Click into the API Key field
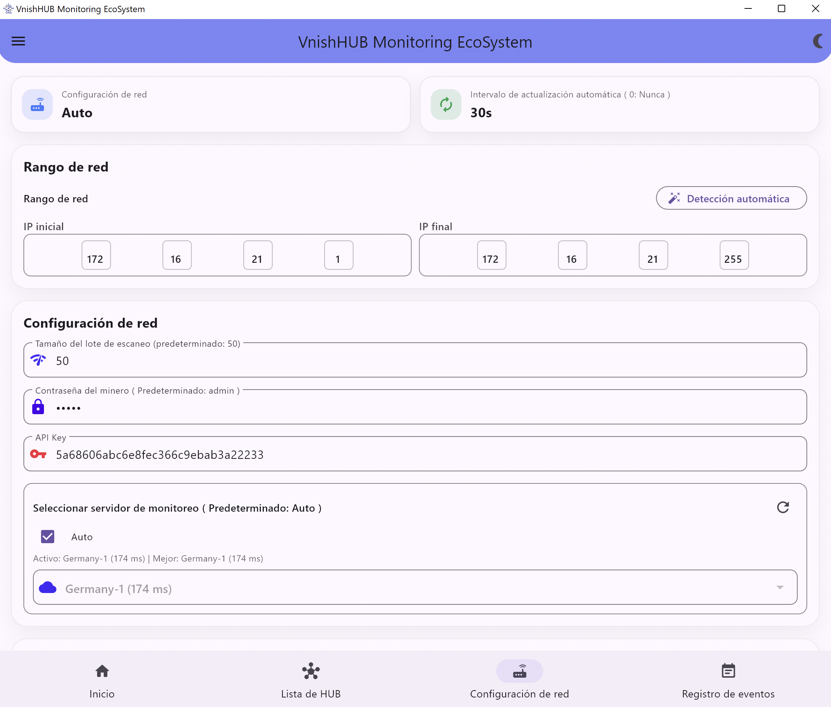This screenshot has width=831, height=707. (x=415, y=454)
